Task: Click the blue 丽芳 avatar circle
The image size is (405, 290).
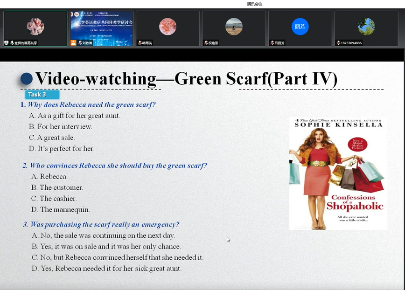Action: click(300, 27)
